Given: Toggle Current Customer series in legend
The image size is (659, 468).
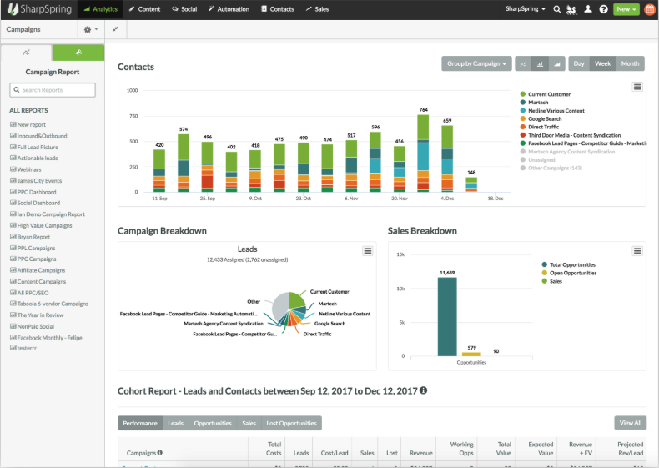Looking at the screenshot, I should 549,95.
